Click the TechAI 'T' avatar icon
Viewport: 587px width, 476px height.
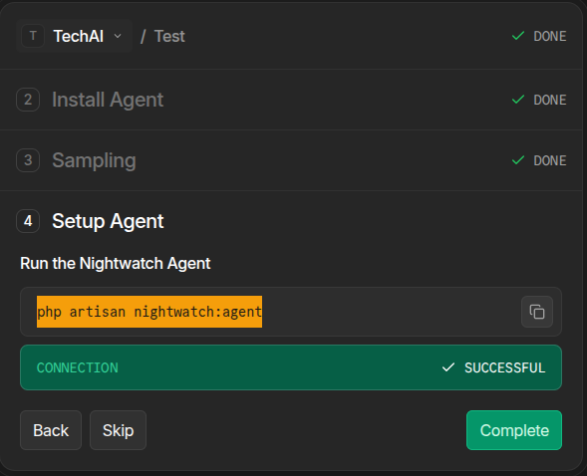click(33, 36)
